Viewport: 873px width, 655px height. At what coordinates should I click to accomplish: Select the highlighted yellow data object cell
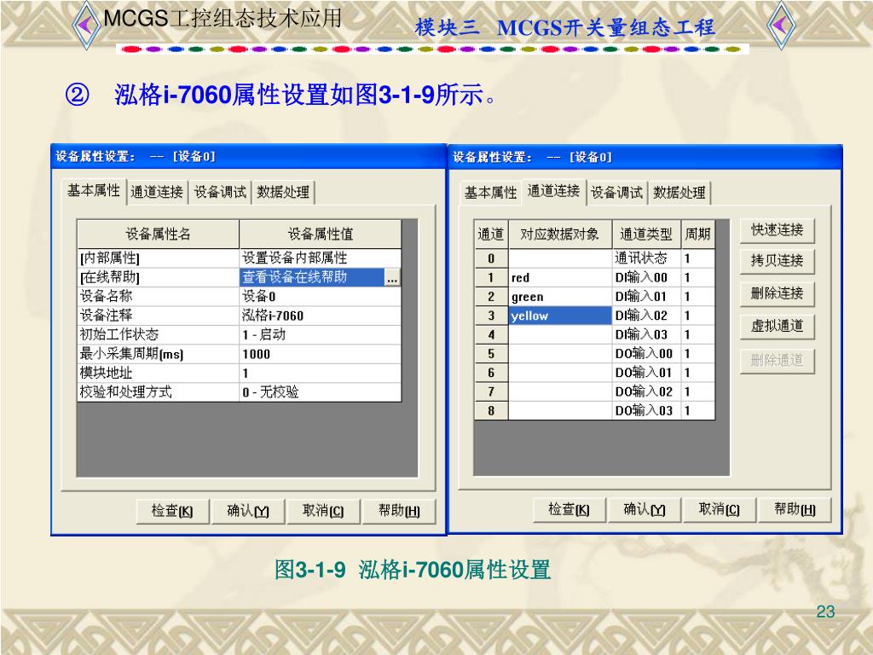point(560,316)
